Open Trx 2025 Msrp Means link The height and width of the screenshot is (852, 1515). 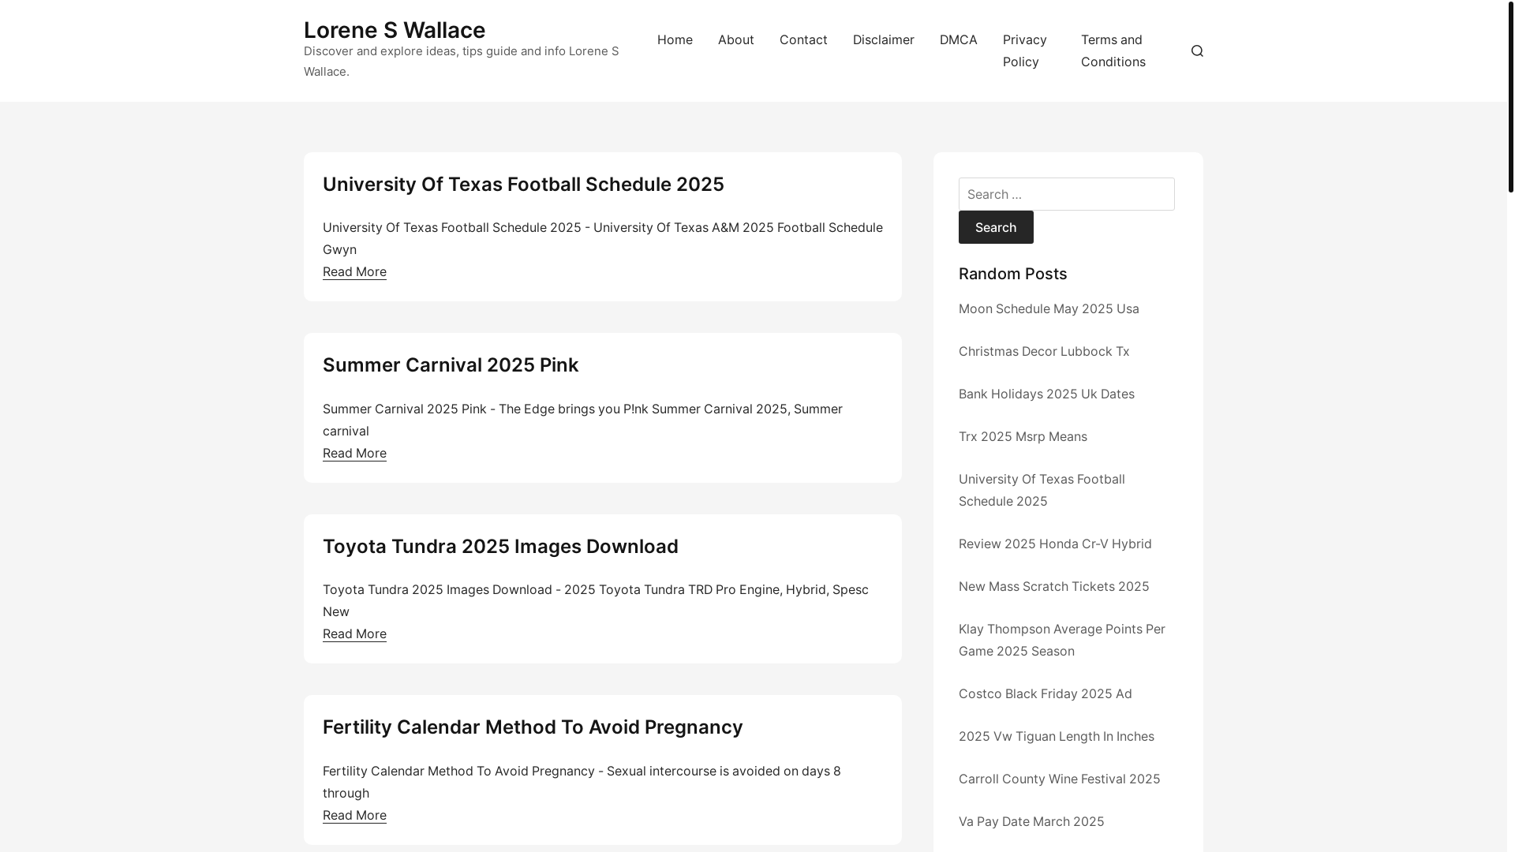click(1023, 436)
